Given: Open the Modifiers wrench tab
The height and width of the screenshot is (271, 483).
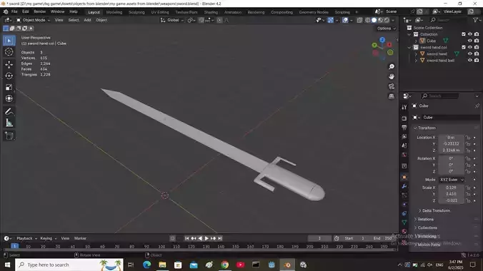Looking at the screenshot, I should [x=404, y=186].
